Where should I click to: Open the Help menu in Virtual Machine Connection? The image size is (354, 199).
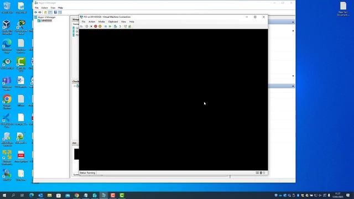point(132,22)
